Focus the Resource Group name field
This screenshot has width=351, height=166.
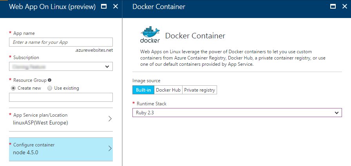click(x=61, y=97)
